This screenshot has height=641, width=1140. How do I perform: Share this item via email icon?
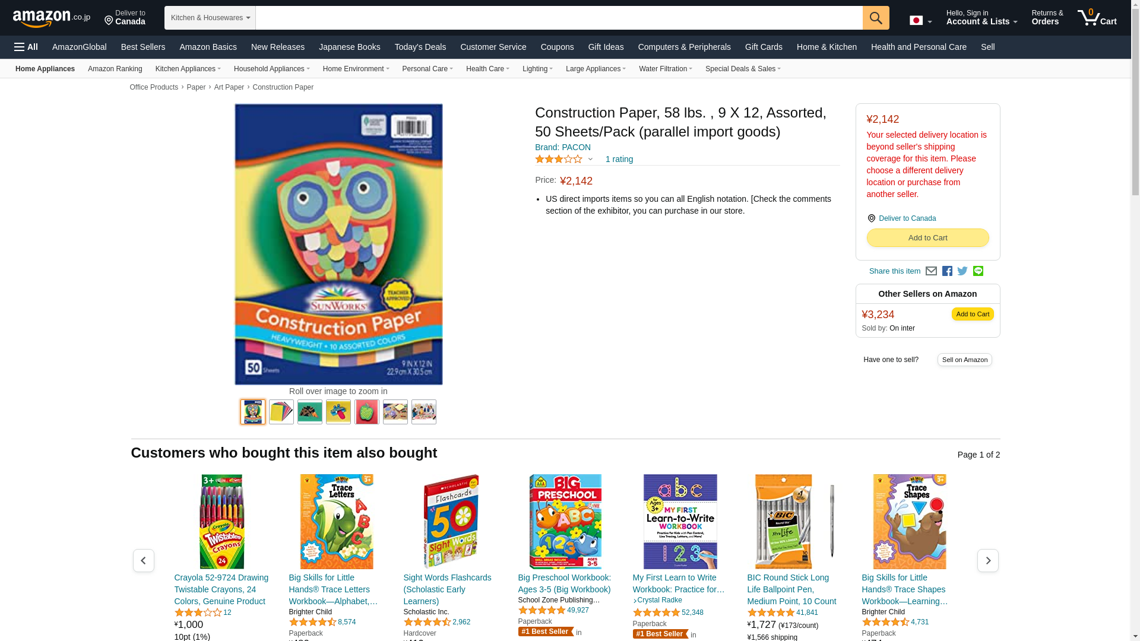pyautogui.click(x=931, y=271)
